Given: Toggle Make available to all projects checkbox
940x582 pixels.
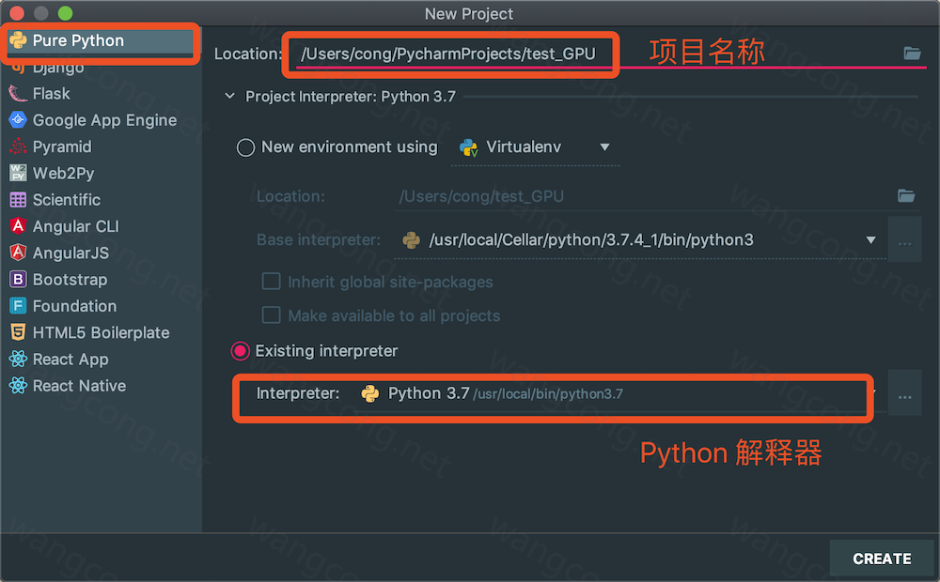Looking at the screenshot, I should click(271, 315).
